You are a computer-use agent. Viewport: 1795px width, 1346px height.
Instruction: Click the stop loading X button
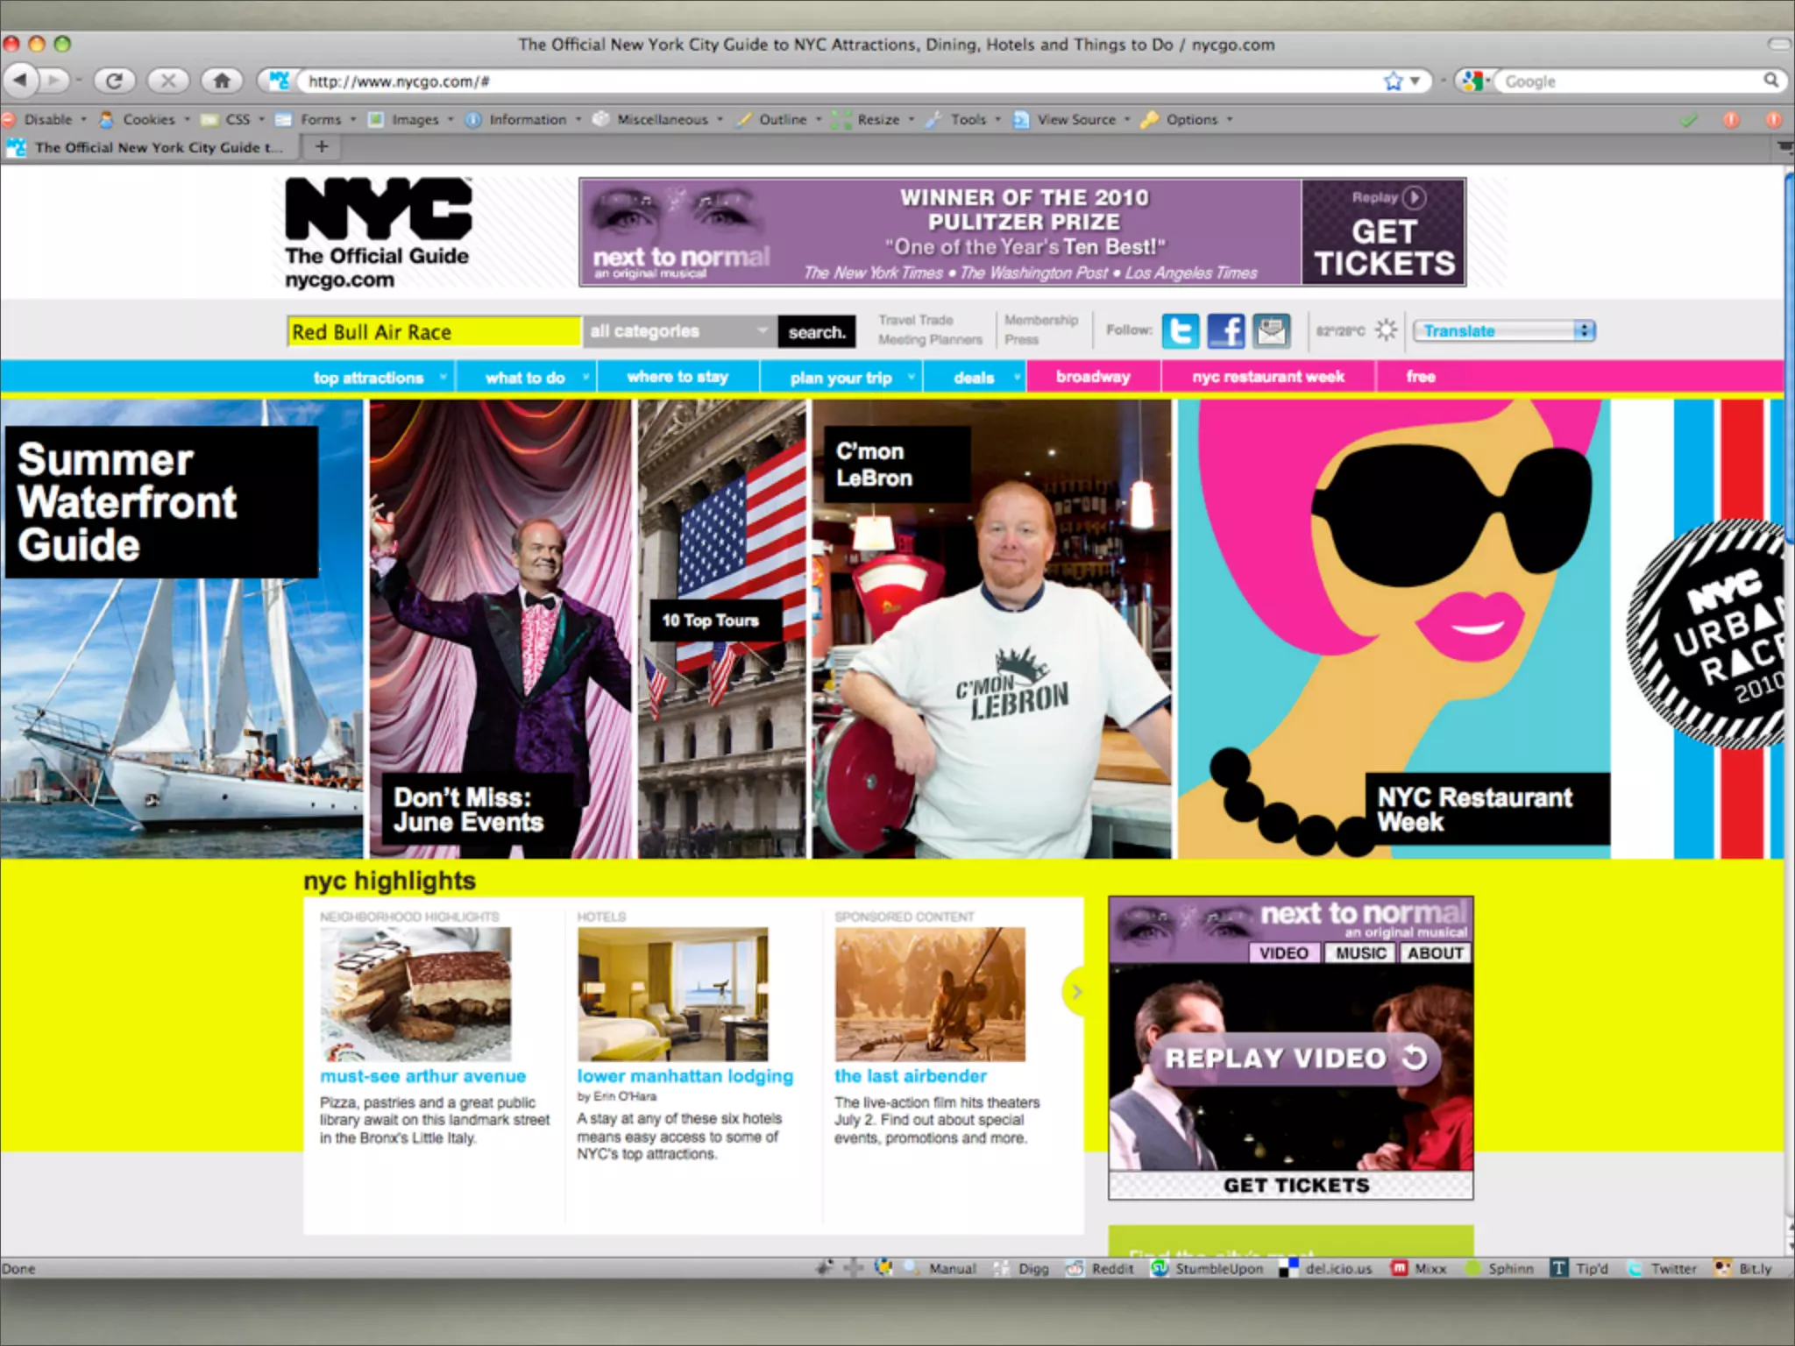tap(167, 81)
